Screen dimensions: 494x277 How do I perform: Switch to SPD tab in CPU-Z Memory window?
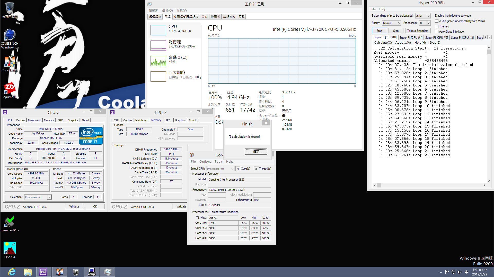click(168, 120)
